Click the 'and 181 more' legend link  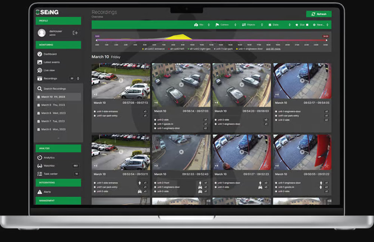pyautogui.click(x=273, y=49)
